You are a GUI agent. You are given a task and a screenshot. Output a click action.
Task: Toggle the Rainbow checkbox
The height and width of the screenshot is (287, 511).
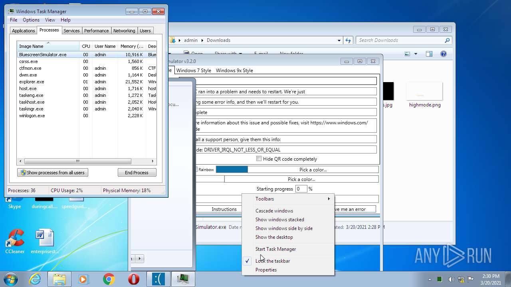pyautogui.click(x=197, y=169)
